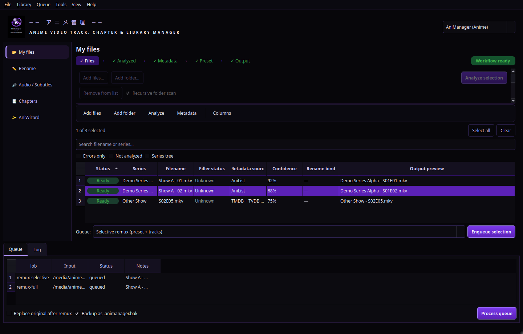Open Rename via its pencil icon

tap(14, 69)
